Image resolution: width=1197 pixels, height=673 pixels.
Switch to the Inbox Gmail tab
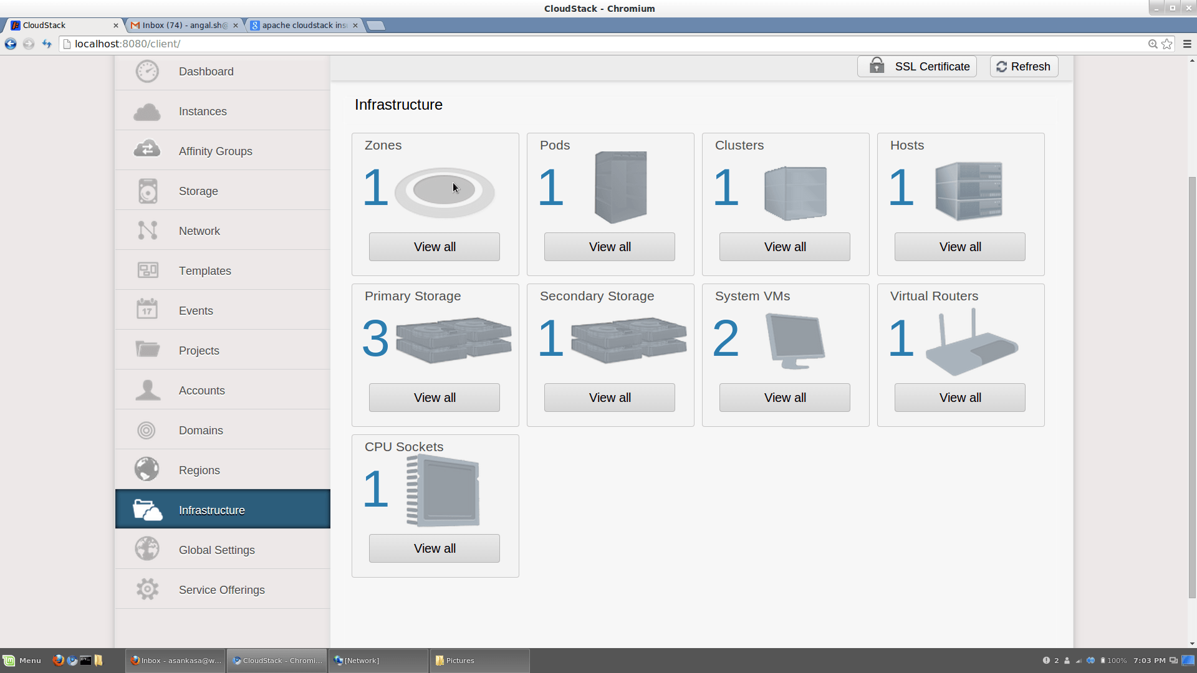[x=183, y=25]
